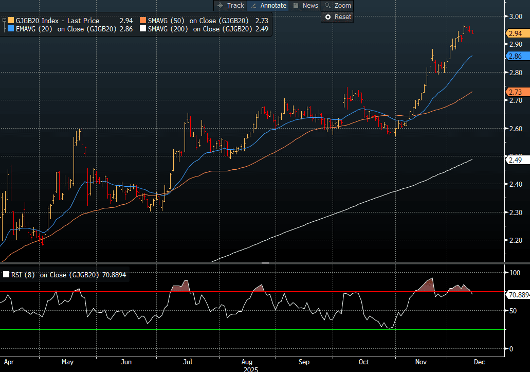The image size is (530, 372).
Task: Click the orange SMAVG (50) legend swatch
Action: [x=142, y=21]
